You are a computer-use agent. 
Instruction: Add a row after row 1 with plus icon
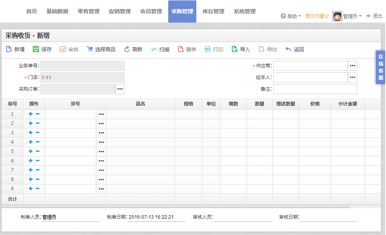tap(30, 114)
